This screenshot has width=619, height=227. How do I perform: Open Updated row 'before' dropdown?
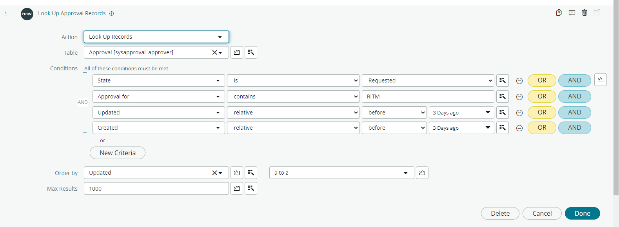[394, 113]
